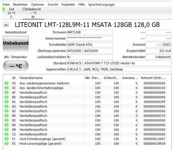Click the Unbekannt health status button
This screenshot has width=172, height=150.
pyautogui.click(x=16, y=44)
